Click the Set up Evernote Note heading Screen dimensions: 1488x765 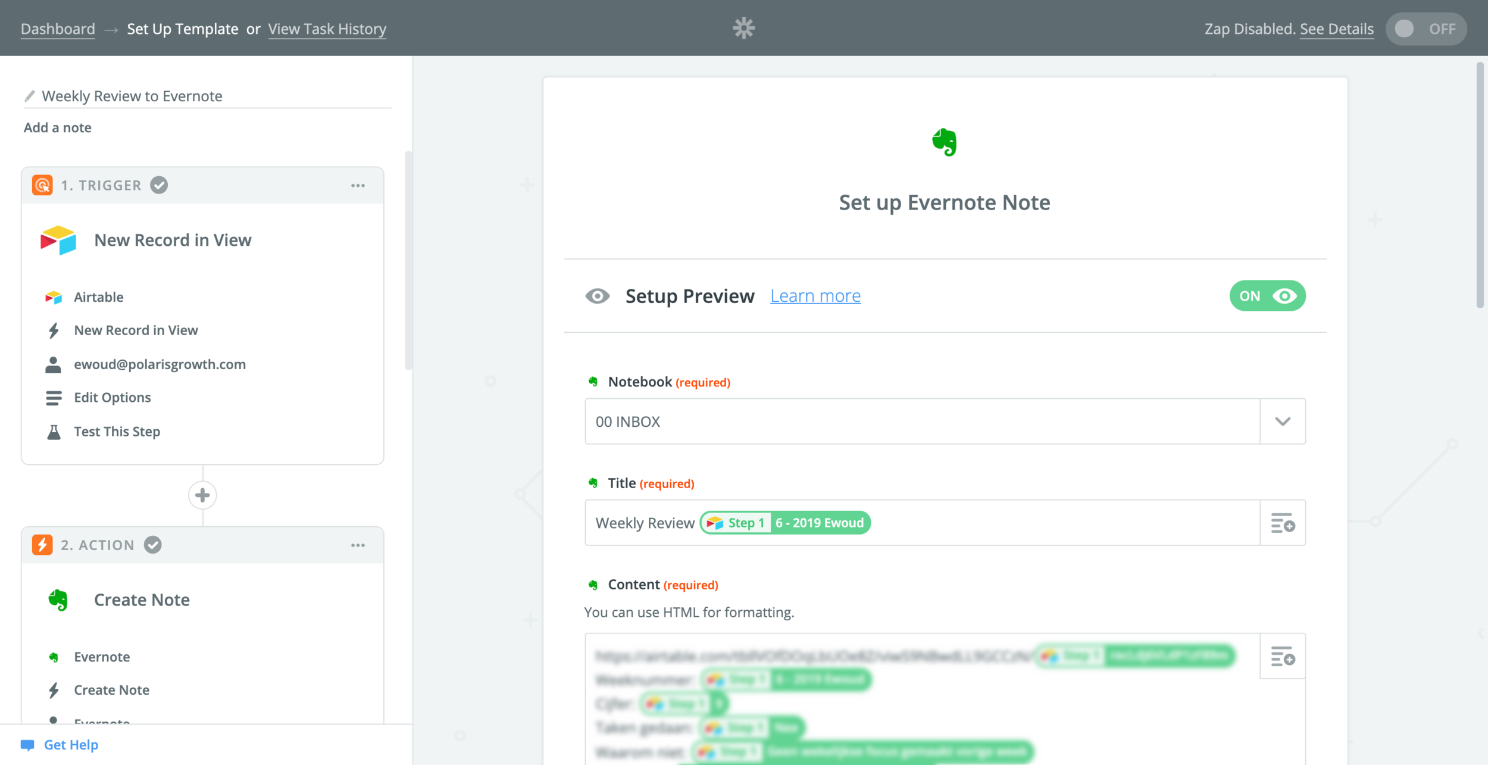tap(945, 202)
